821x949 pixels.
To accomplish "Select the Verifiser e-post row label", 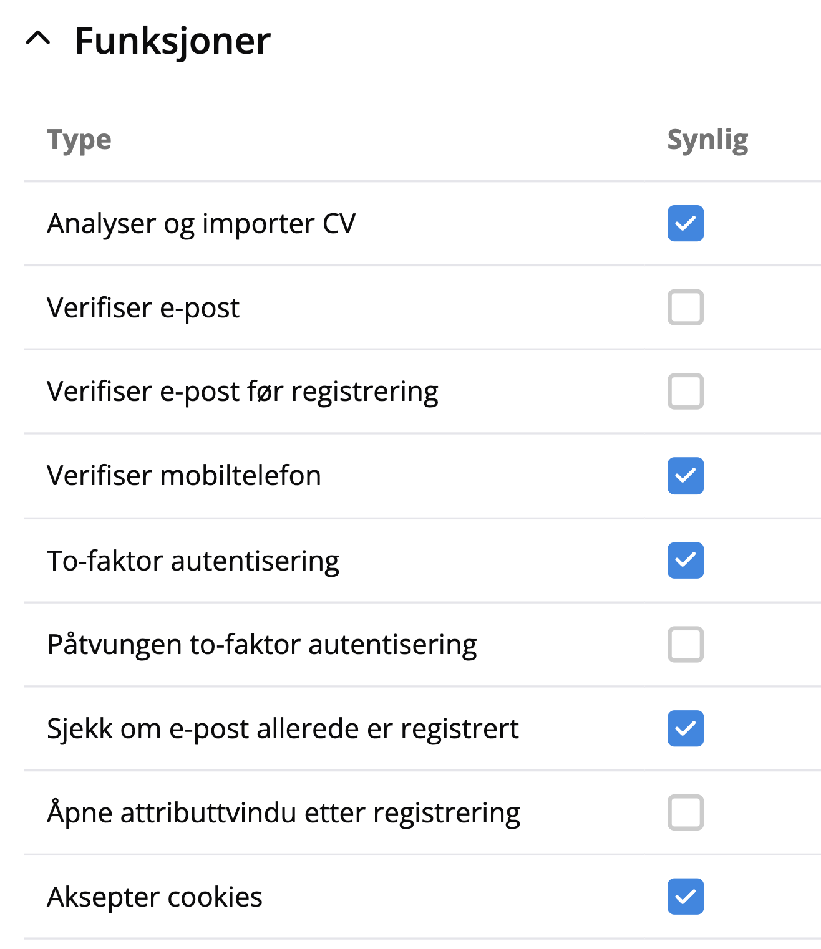I will point(143,308).
